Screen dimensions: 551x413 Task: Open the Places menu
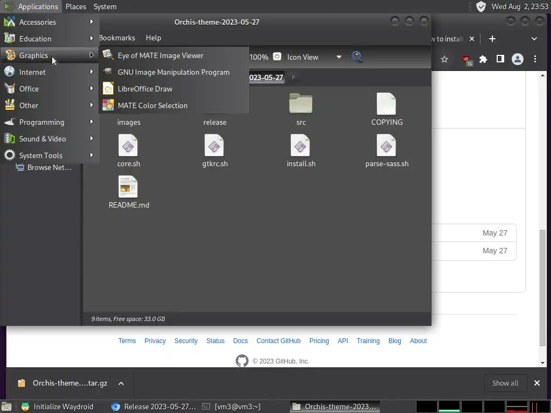point(76,6)
